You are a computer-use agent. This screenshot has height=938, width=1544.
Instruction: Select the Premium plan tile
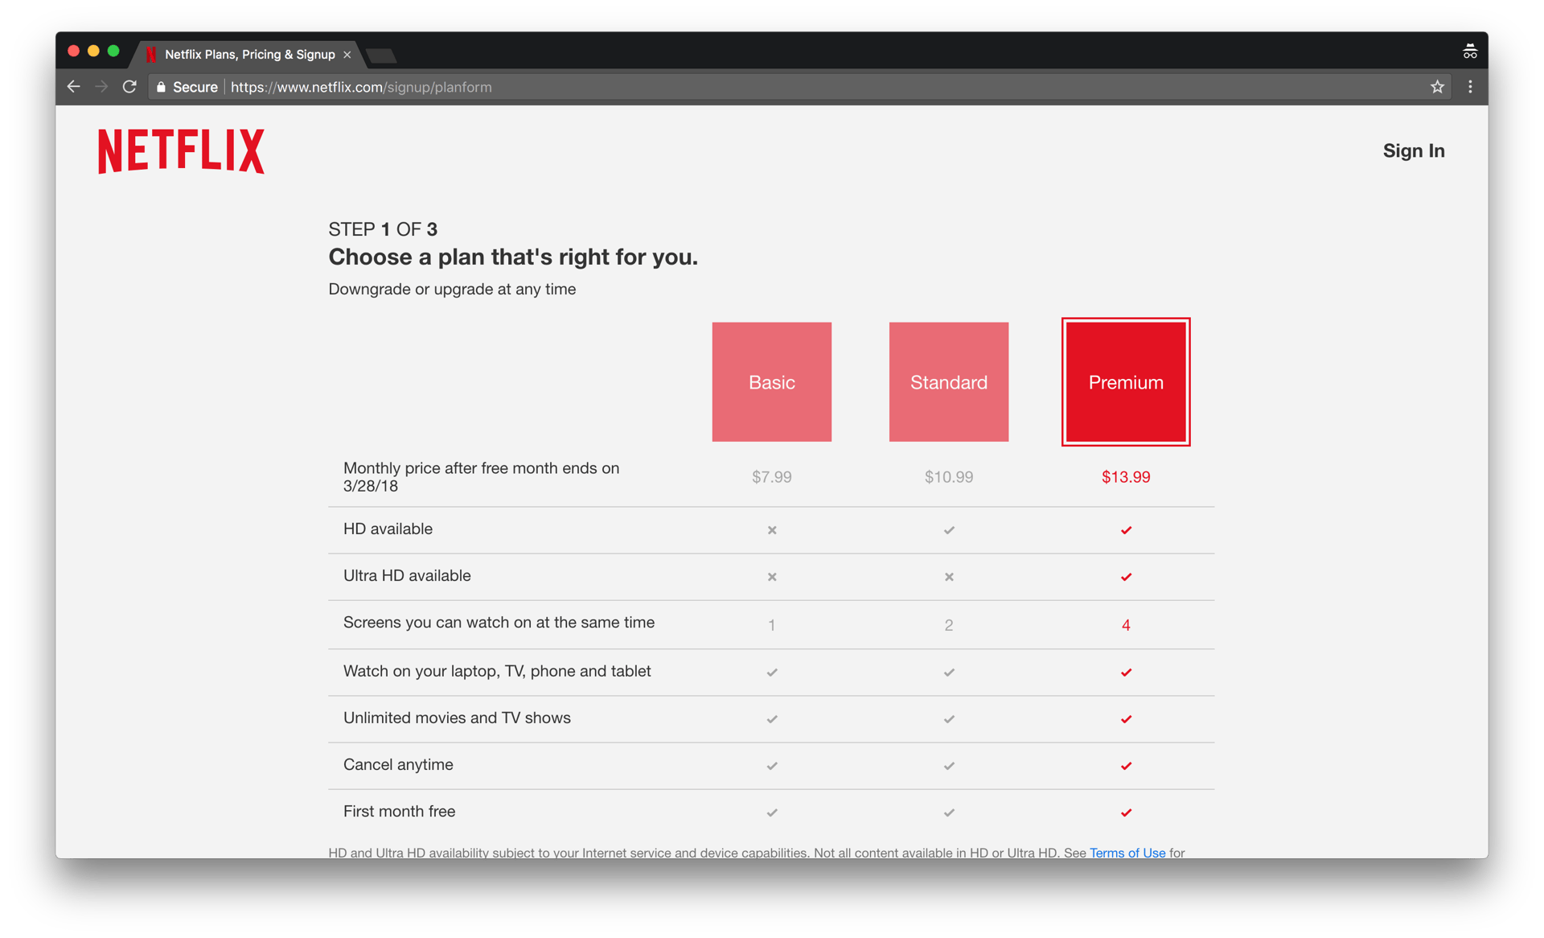(1125, 382)
